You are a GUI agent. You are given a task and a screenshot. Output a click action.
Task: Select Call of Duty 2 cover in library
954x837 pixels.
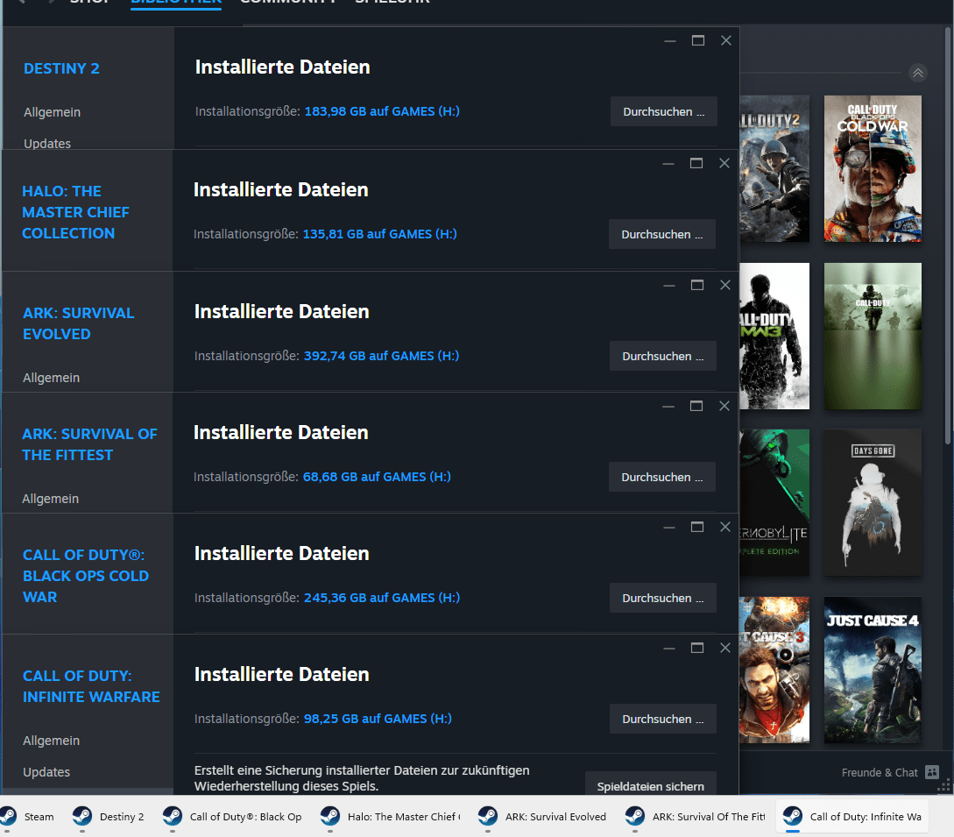click(774, 168)
